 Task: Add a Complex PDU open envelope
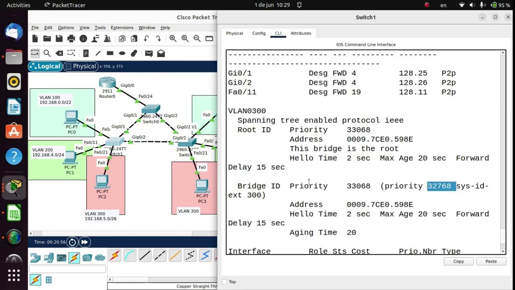(161, 53)
